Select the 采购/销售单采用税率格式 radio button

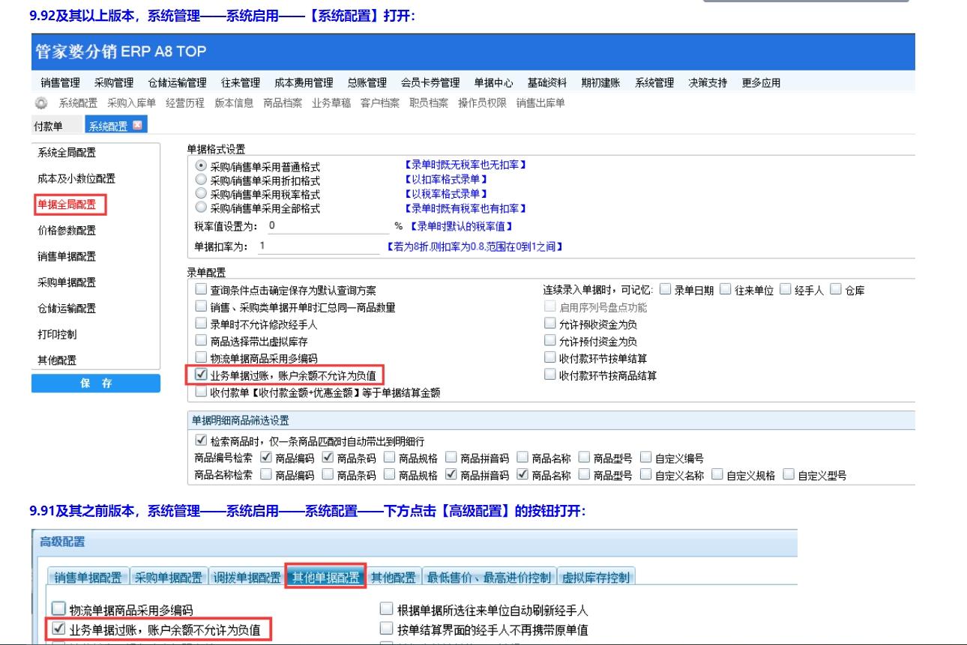(199, 193)
